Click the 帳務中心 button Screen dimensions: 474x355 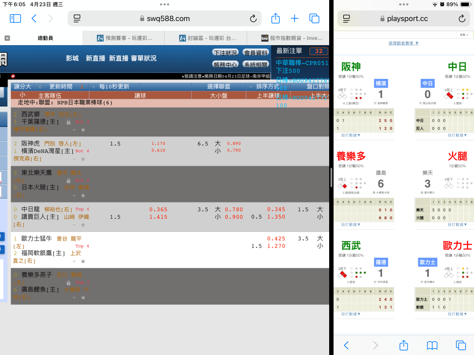click(226, 64)
